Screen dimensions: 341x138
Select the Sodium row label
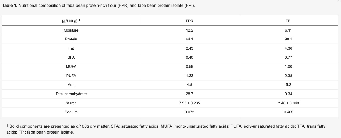point(71,112)
